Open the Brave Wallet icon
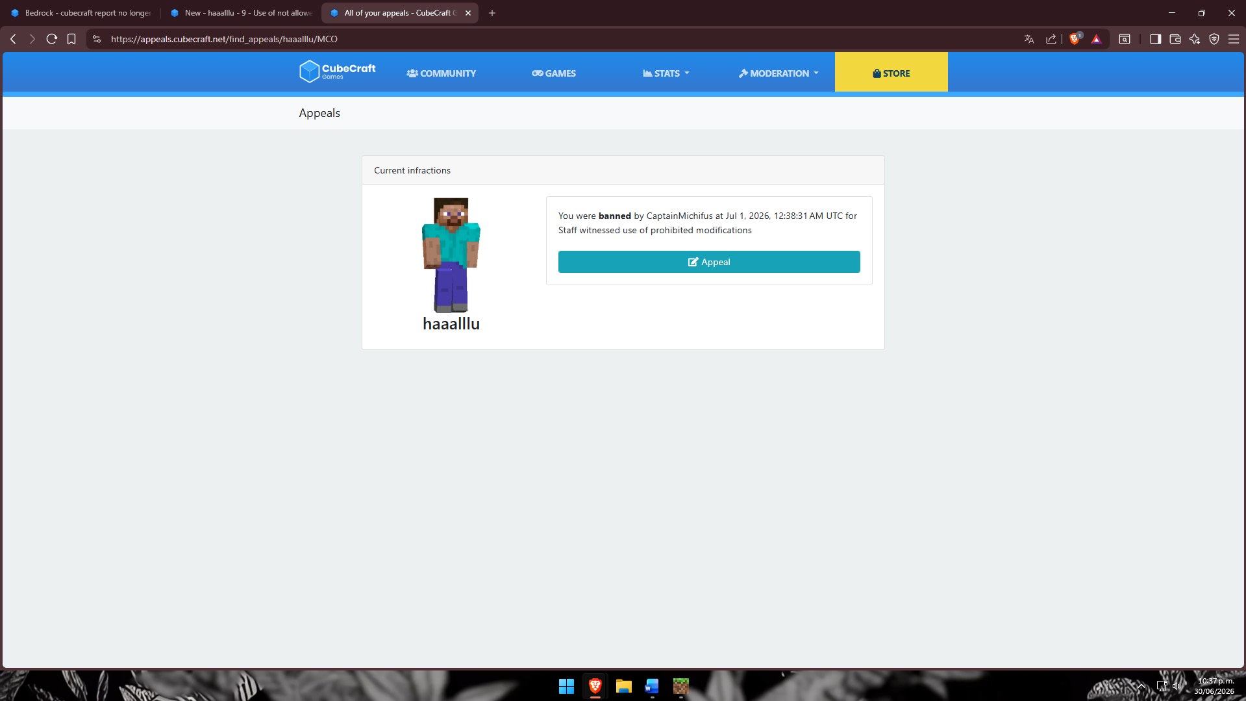Screen dimensions: 1246x701 point(1175,39)
